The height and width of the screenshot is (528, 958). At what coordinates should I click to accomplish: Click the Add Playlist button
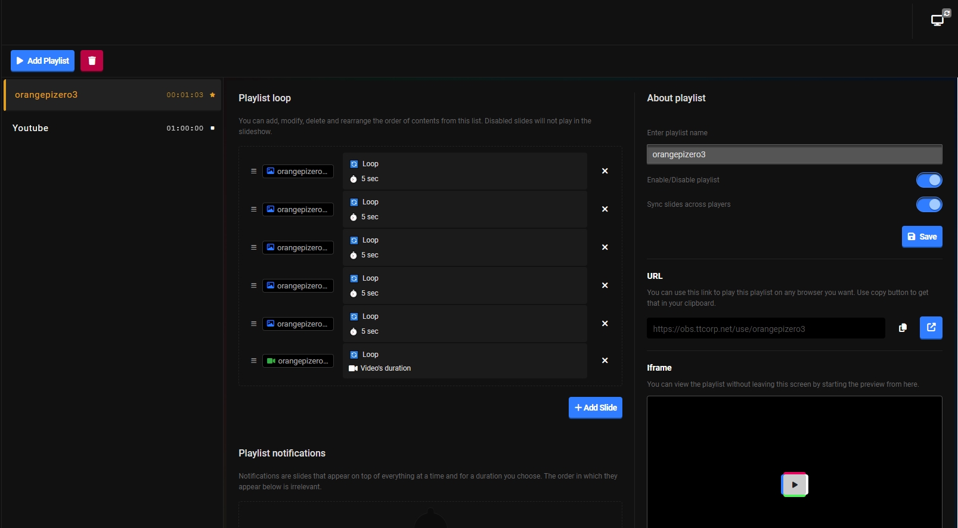click(x=42, y=61)
